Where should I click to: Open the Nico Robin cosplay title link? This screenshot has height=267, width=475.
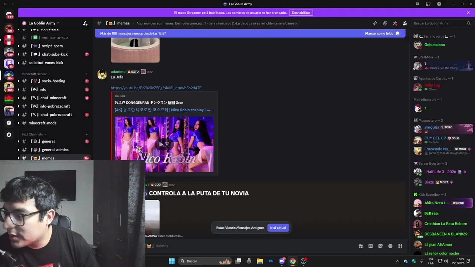click(x=164, y=110)
